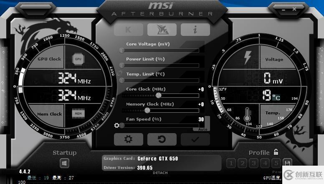The height and width of the screenshot is (184, 324).
Task: Click the 324 MHz GPU clock readout
Action: 74,78
